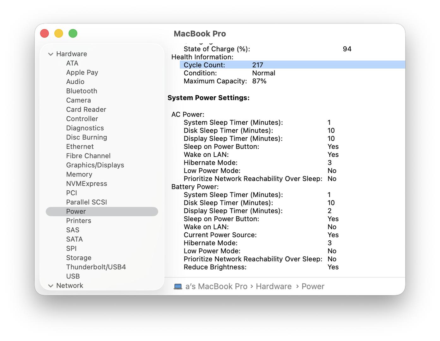This screenshot has width=440, height=341.
Task: Collapse the Network section chevron
Action: point(51,286)
